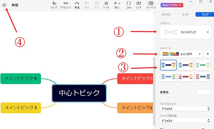Select the メイントピック 3 node
214x129 pixels.
tap(21, 108)
